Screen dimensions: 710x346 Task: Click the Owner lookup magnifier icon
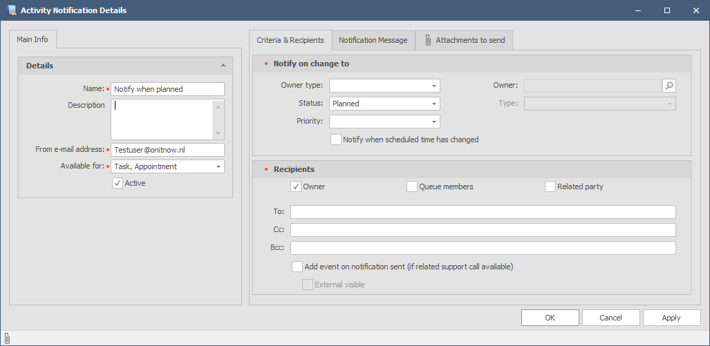click(x=669, y=86)
